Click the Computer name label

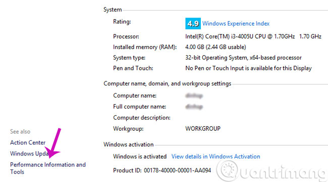(135, 96)
